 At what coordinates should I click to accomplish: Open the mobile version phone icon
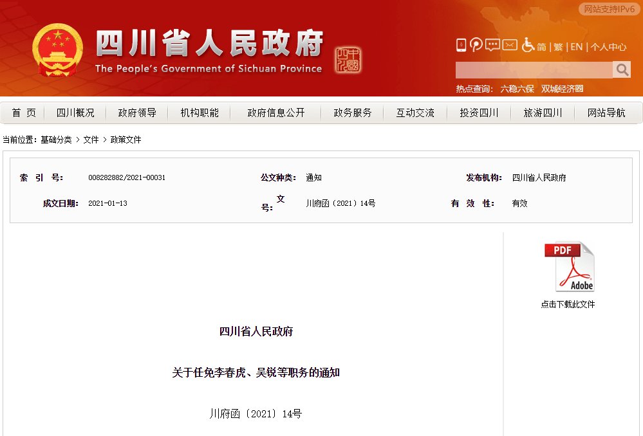pos(461,45)
